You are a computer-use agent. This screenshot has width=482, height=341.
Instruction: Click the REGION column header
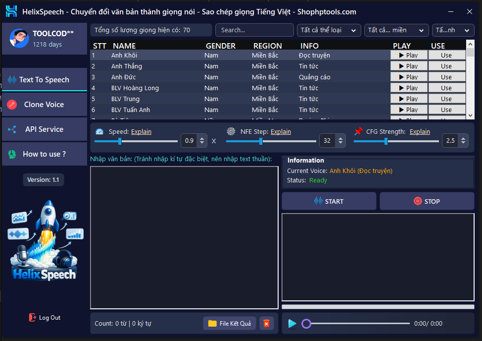tap(267, 46)
